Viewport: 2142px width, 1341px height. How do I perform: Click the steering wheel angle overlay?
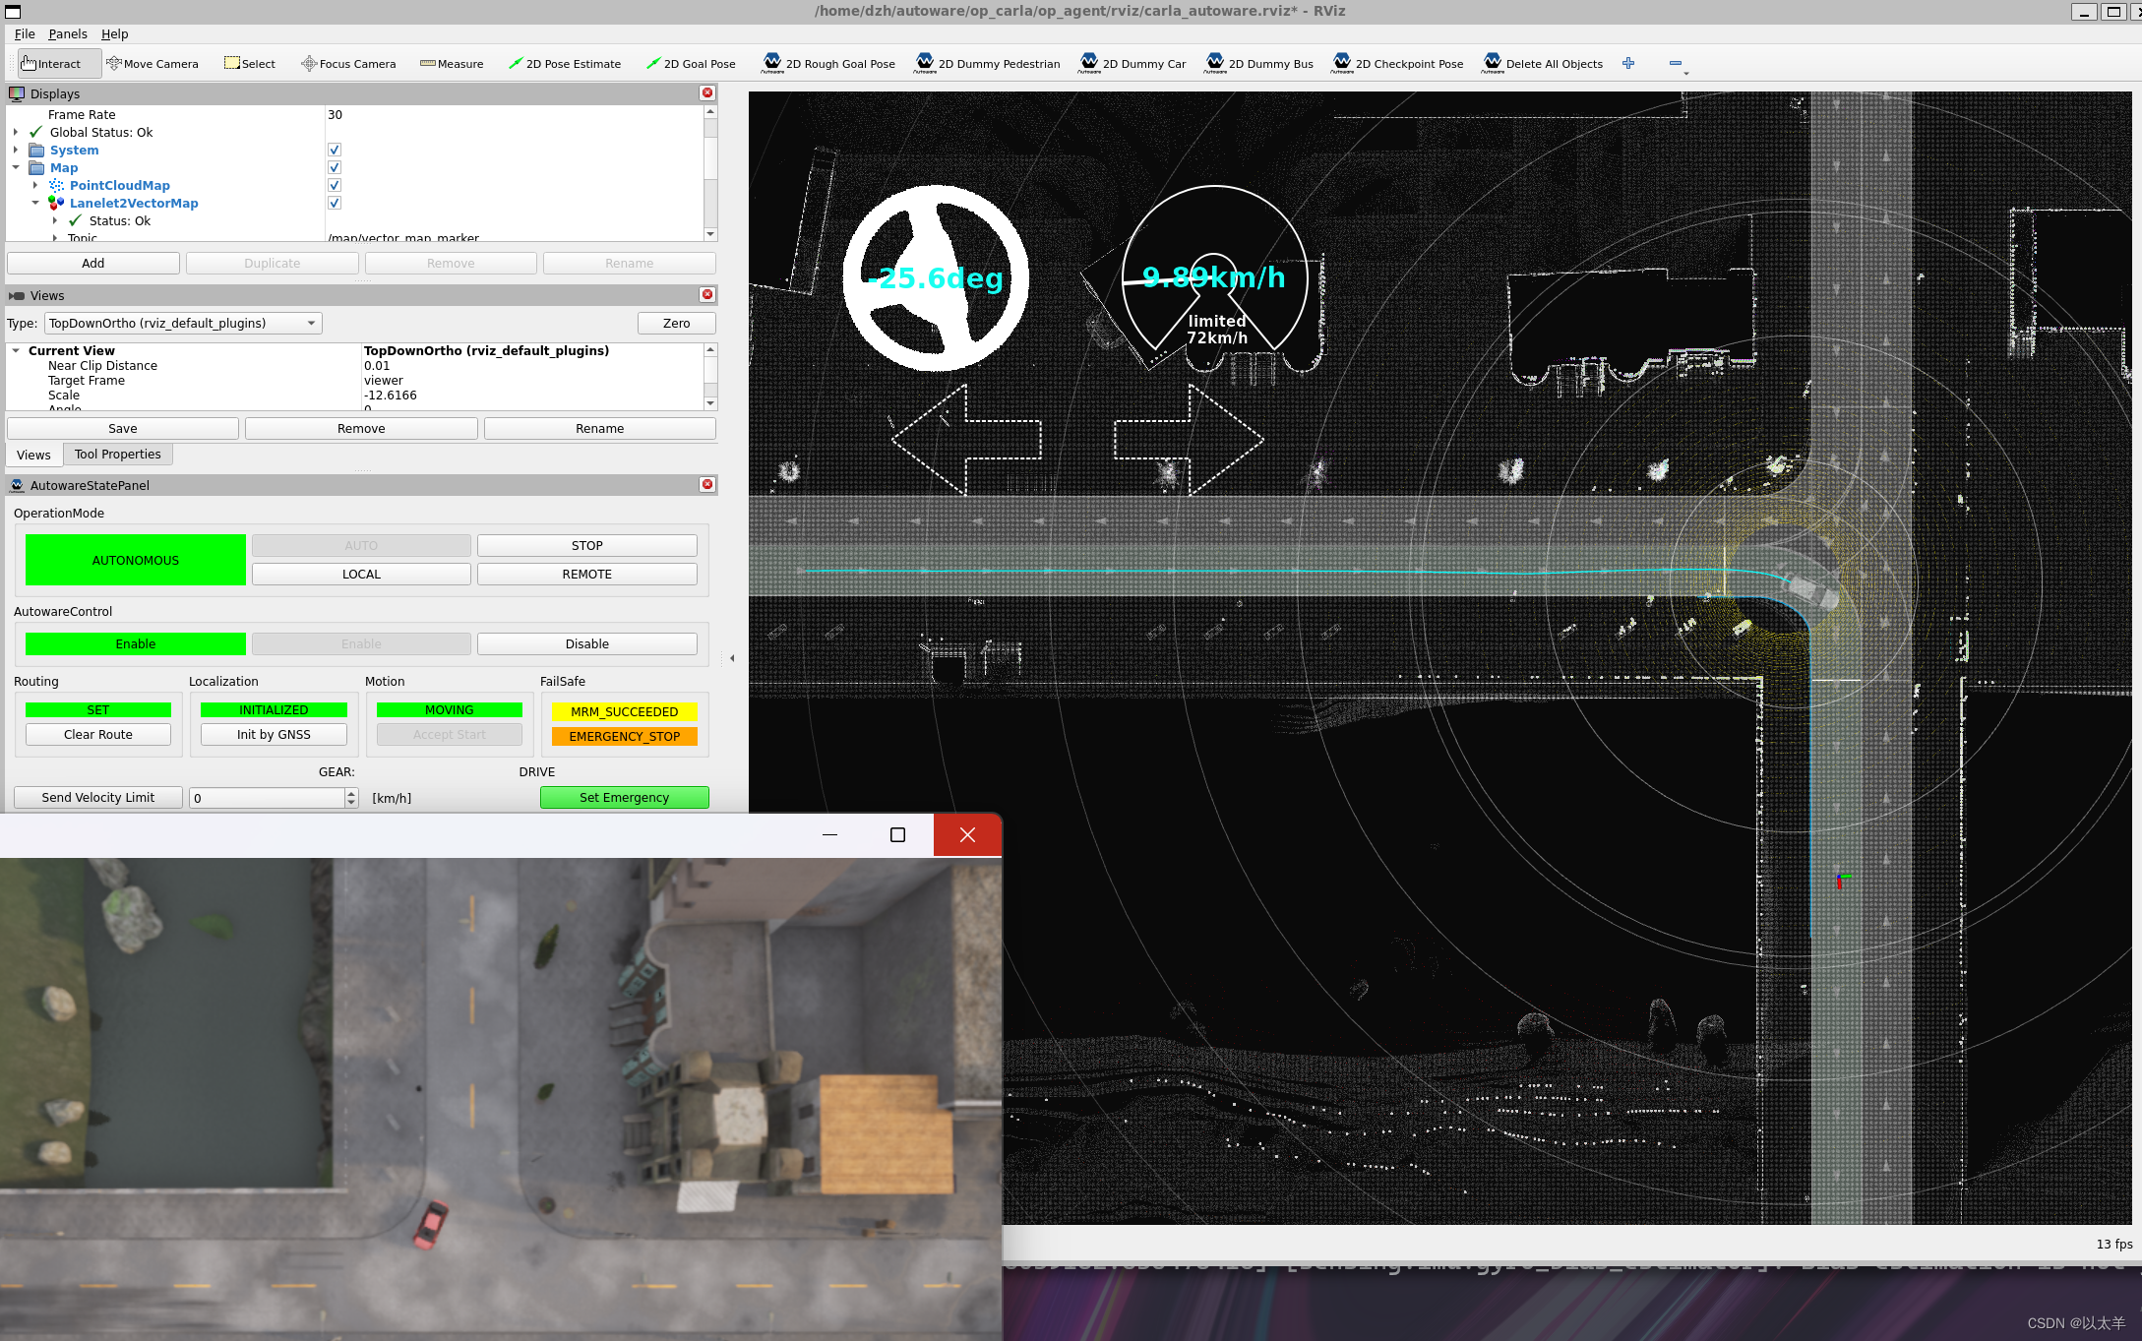[x=936, y=278]
